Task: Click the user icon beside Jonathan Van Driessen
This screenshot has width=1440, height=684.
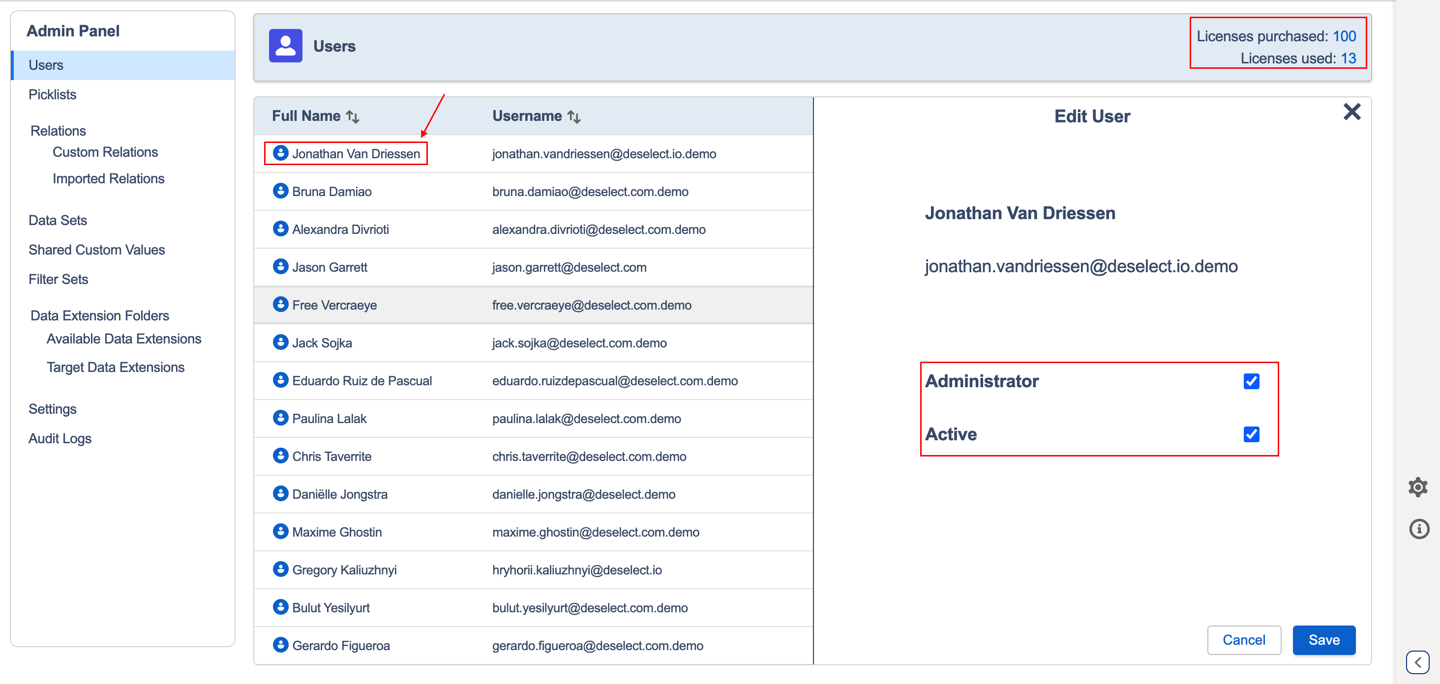Action: [280, 152]
